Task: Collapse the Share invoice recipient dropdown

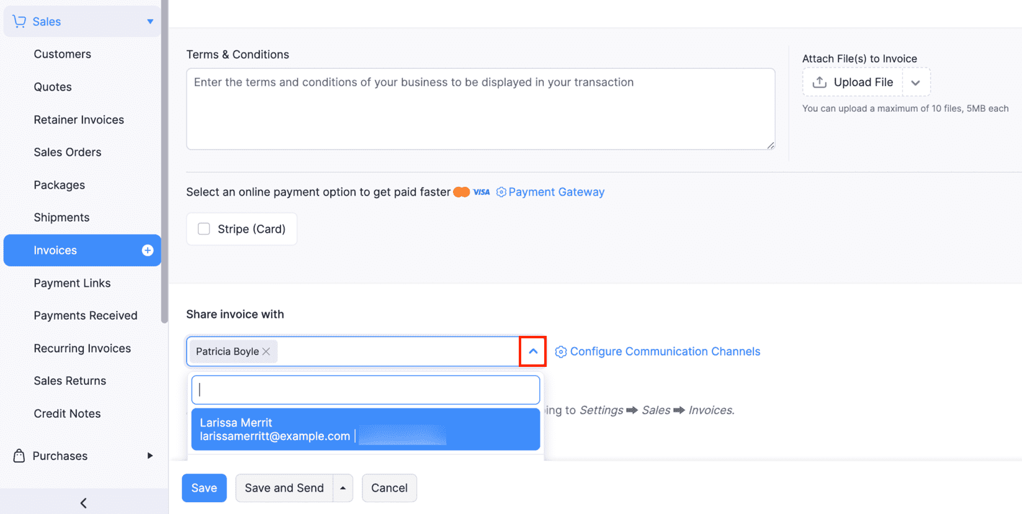Action: 532,351
